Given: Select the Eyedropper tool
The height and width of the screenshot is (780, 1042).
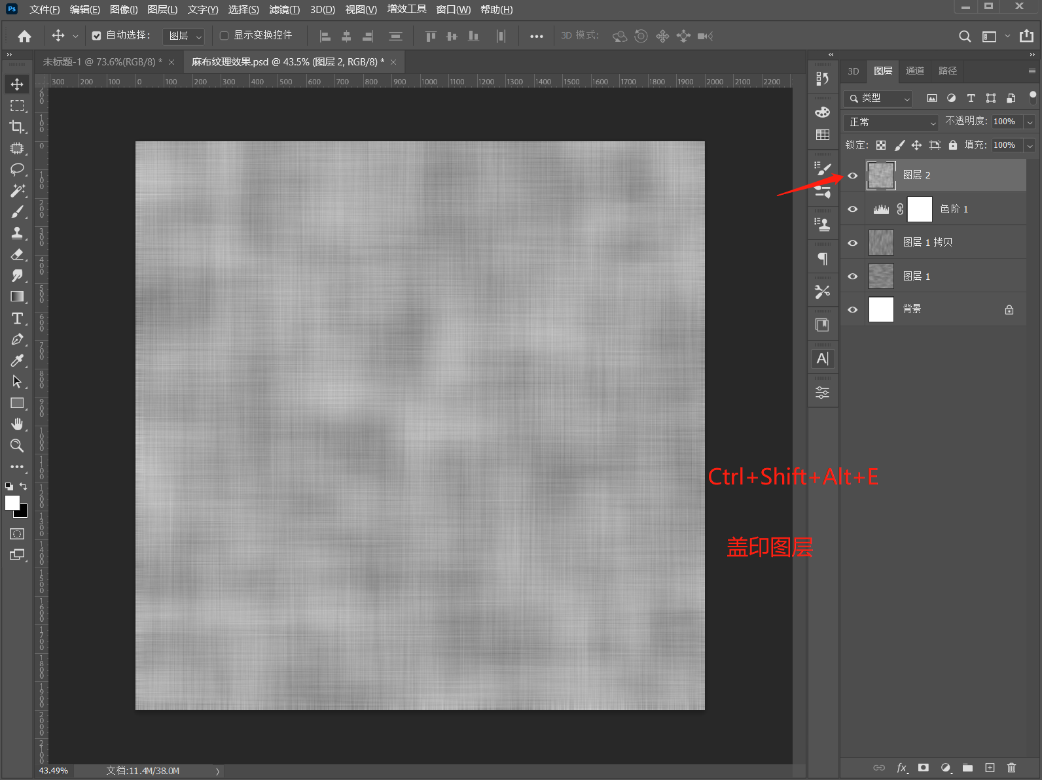Looking at the screenshot, I should tap(17, 360).
